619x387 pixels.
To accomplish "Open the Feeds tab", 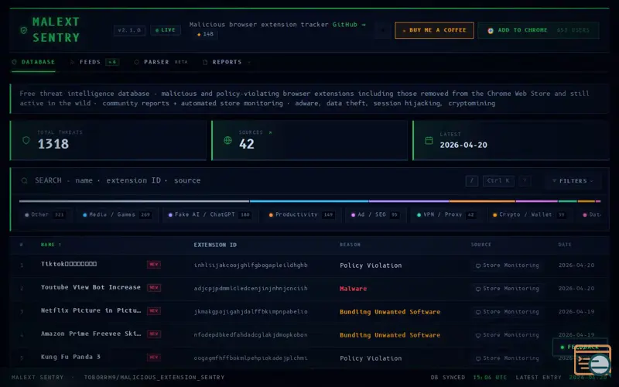I will point(94,62).
